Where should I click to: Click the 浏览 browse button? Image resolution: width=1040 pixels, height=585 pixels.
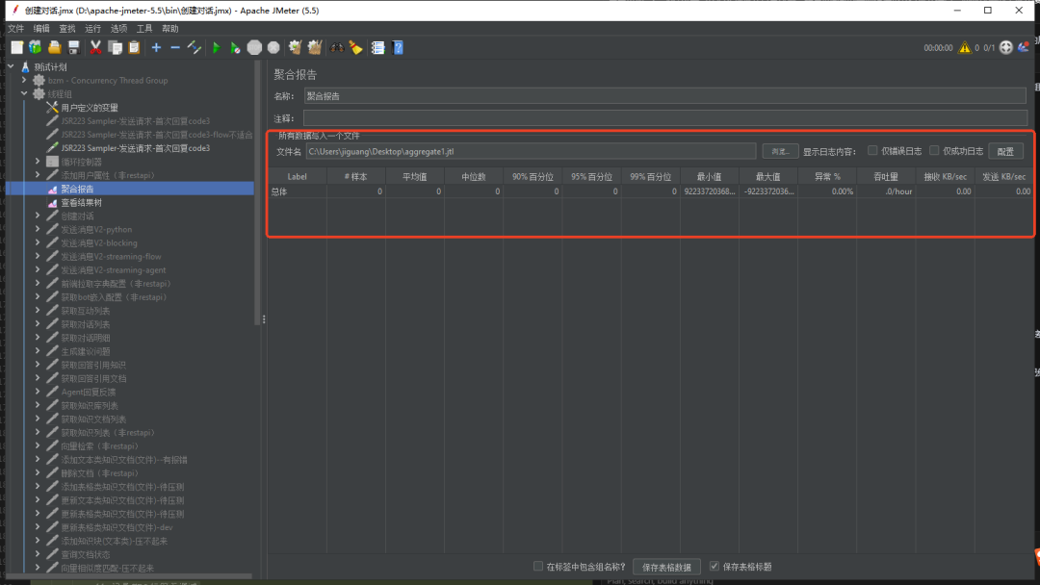pyautogui.click(x=780, y=151)
